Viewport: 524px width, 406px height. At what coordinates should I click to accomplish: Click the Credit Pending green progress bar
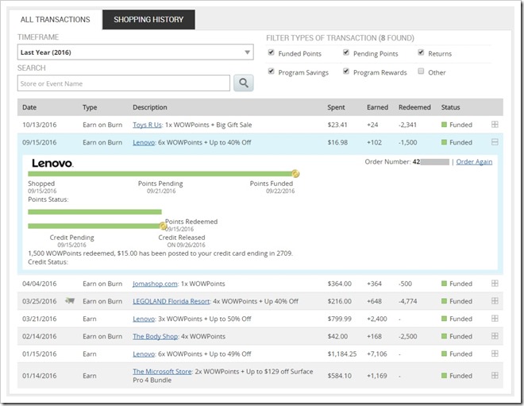click(x=95, y=226)
